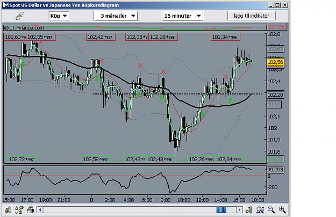The image size is (336, 217).
Task: Click the yellow 102,56 current price label
Action: (x=275, y=62)
